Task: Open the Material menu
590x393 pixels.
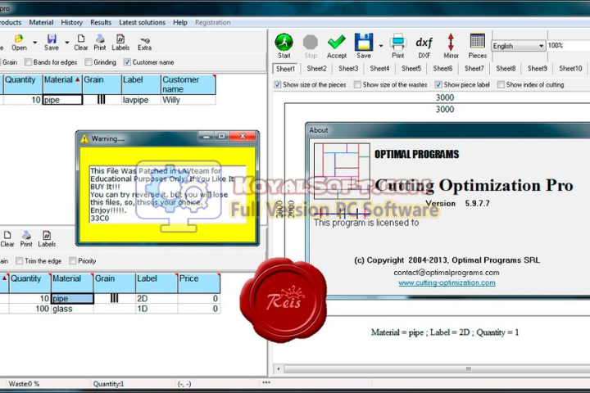Action: coord(41,22)
